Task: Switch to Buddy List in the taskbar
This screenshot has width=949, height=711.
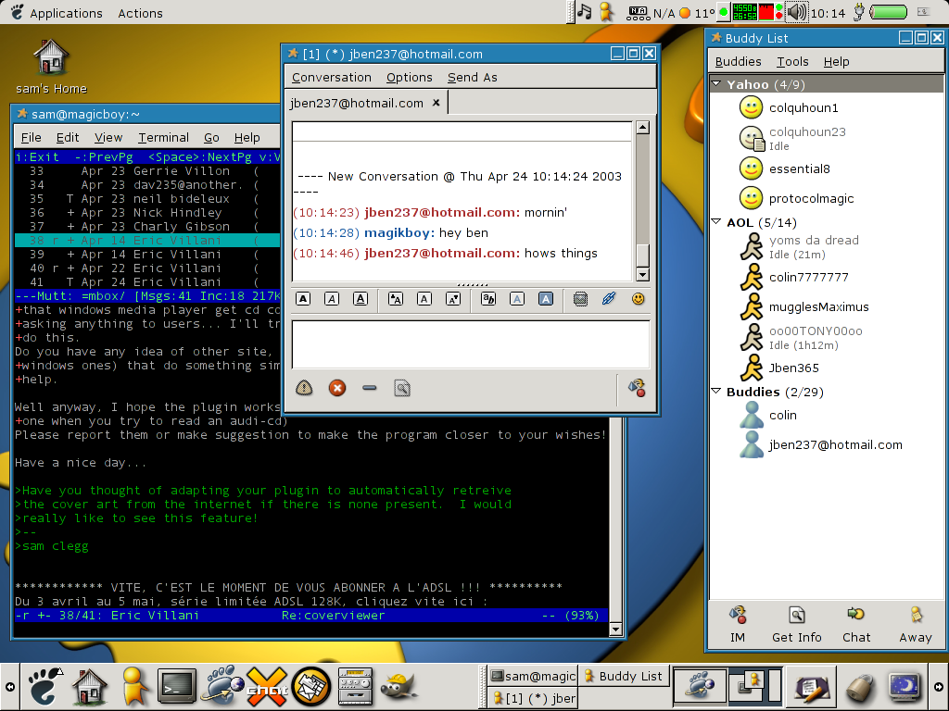Action: click(x=625, y=676)
